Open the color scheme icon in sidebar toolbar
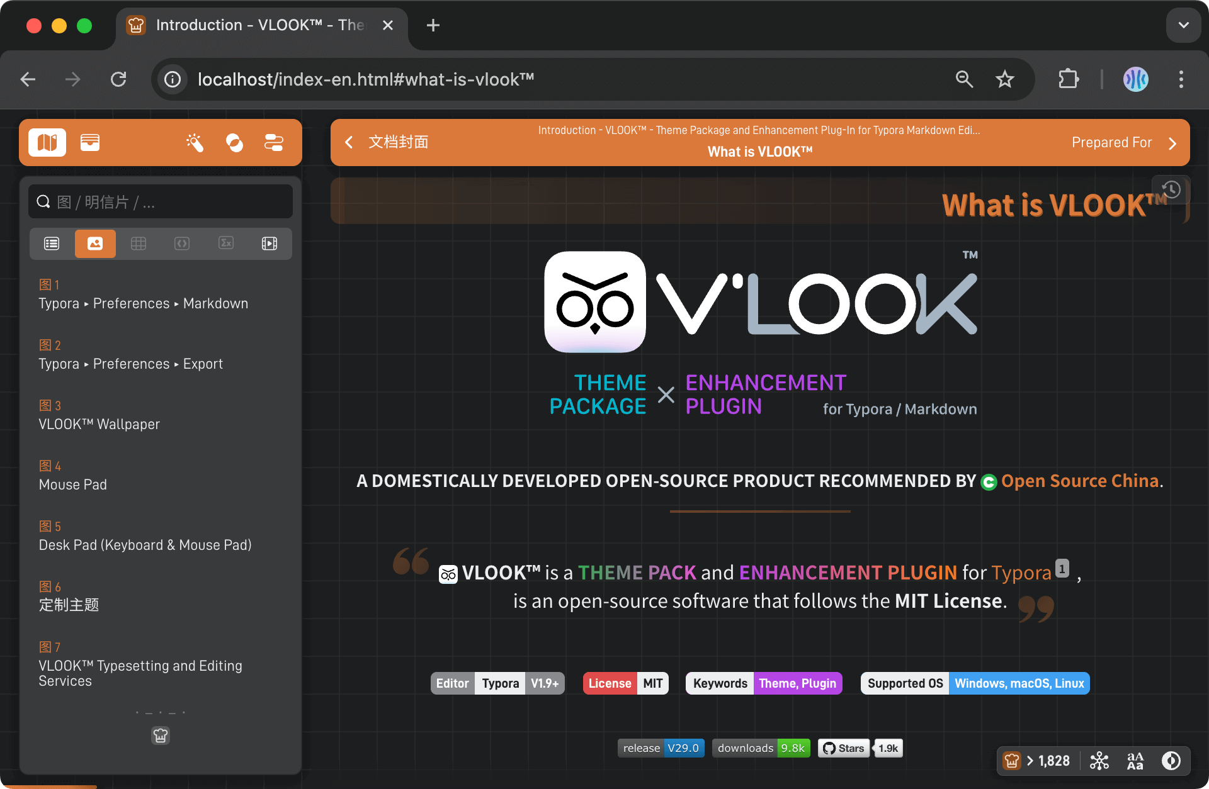Image resolution: width=1209 pixels, height=789 pixels. 234,143
